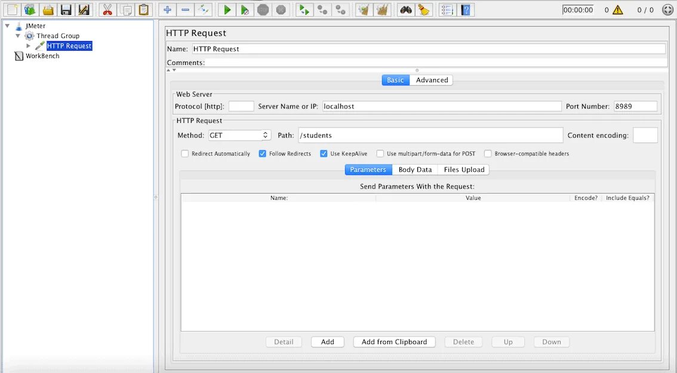
Task: Uncheck Follow Redirects checkbox
Action: [x=262, y=153]
